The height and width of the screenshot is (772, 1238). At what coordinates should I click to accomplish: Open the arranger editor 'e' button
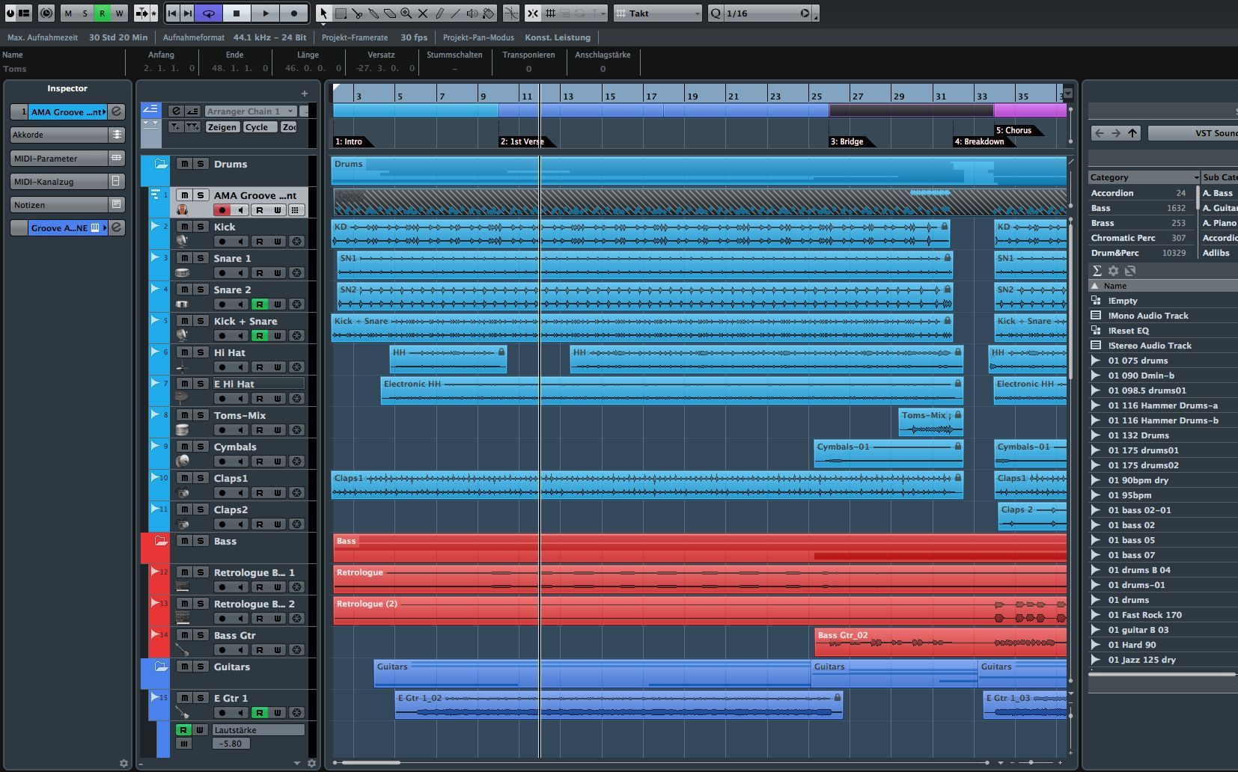point(176,111)
